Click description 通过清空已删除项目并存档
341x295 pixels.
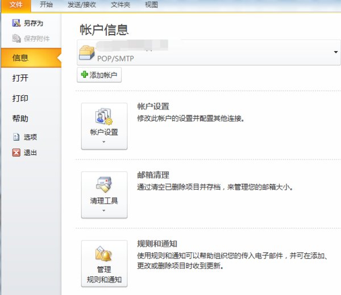215,187
